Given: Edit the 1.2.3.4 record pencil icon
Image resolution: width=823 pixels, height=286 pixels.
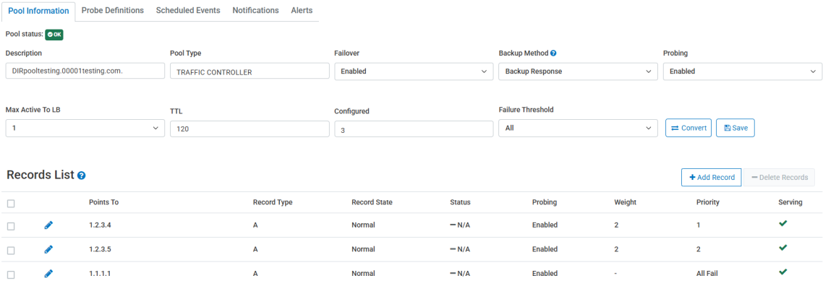Looking at the screenshot, I should 48,225.
